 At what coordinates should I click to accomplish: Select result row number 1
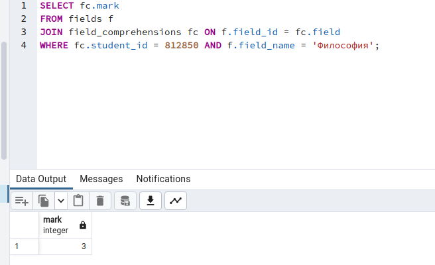(24, 246)
